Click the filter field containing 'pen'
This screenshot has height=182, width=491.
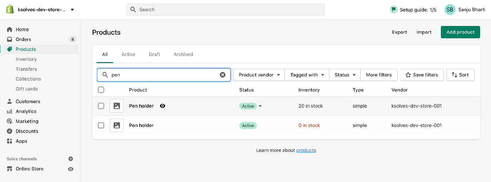tap(164, 75)
